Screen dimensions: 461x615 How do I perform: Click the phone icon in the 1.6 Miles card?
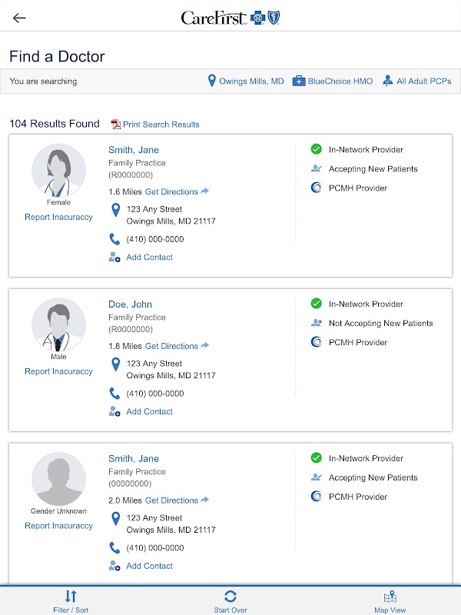[x=114, y=239]
